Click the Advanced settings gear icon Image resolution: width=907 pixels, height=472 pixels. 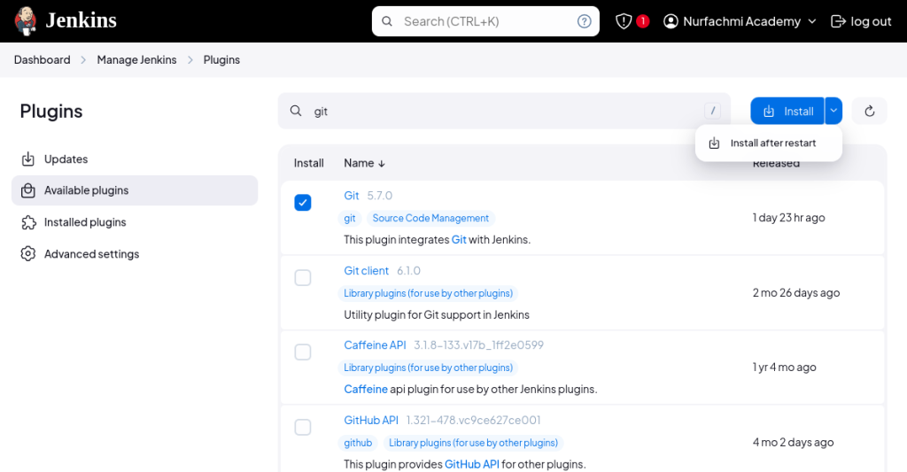[27, 254]
